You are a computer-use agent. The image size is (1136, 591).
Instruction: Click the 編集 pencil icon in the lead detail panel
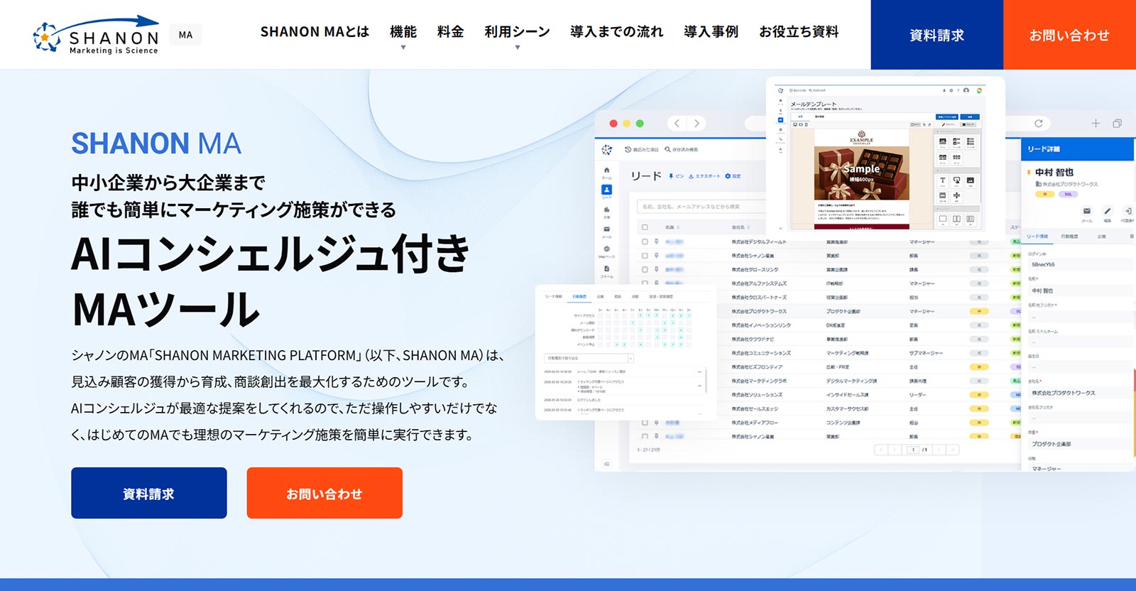coord(1107,211)
